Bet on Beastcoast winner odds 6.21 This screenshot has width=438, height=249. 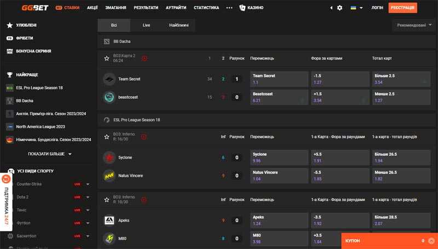tap(279, 97)
